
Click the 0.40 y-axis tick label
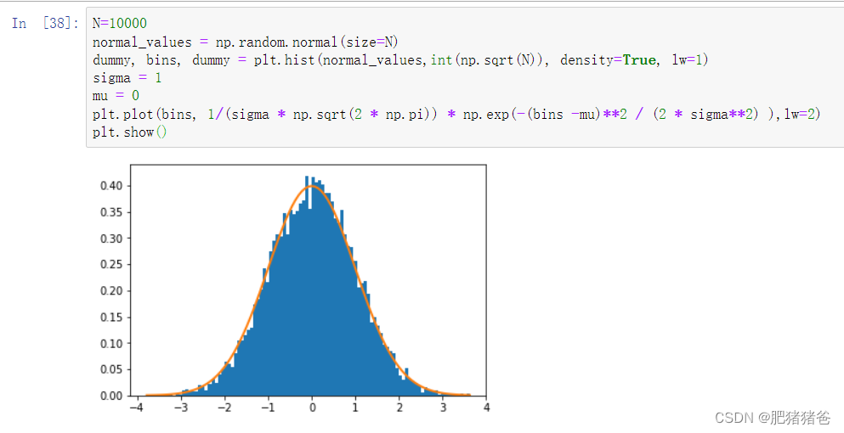[x=111, y=186]
